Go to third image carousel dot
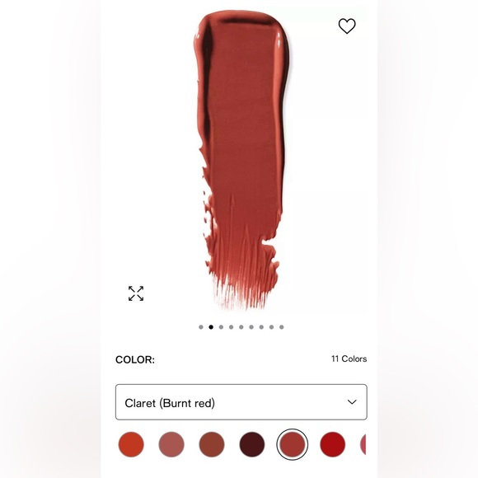Screen dimensions: 478x478 [221, 327]
